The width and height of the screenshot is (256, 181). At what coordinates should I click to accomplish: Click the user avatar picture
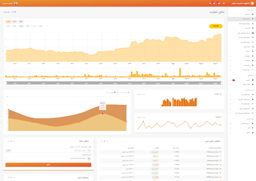16,3
